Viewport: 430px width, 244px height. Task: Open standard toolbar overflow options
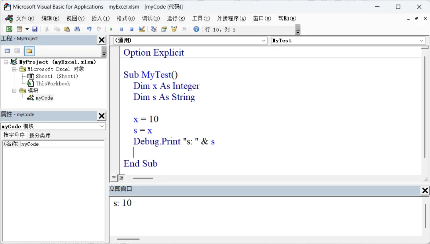tap(298, 29)
